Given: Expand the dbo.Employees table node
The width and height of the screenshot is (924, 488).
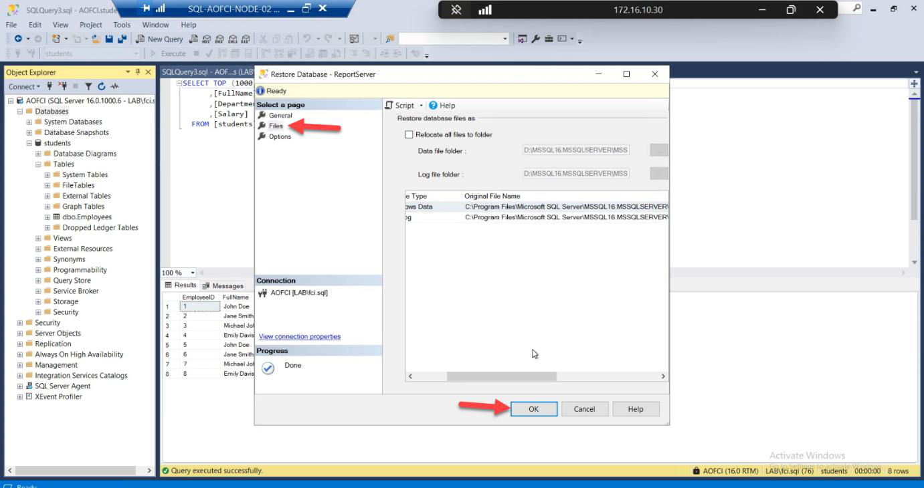Looking at the screenshot, I should coord(48,217).
